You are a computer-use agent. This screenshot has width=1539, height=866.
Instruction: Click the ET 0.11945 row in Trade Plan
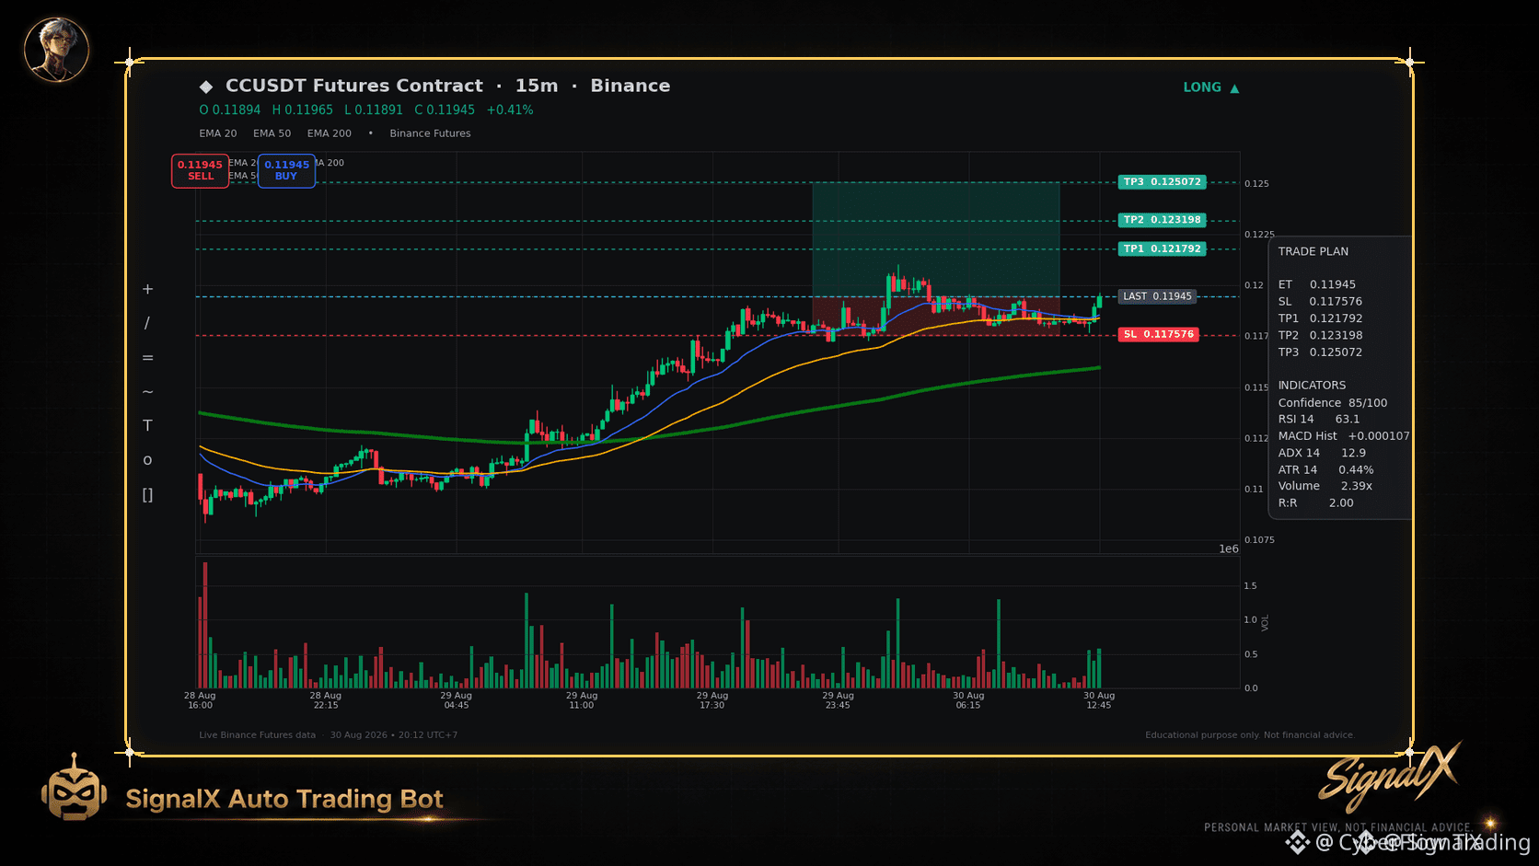point(1317,285)
